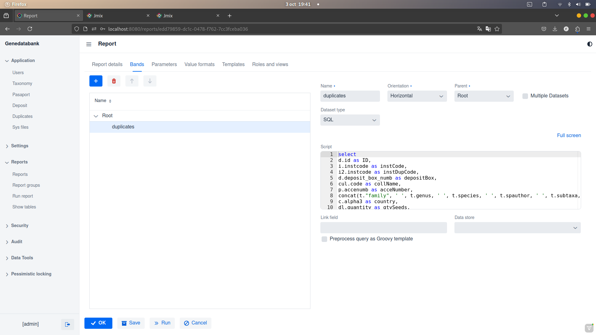Image resolution: width=596 pixels, height=335 pixels.
Task: Delete selected band with trash icon
Action: point(114,81)
